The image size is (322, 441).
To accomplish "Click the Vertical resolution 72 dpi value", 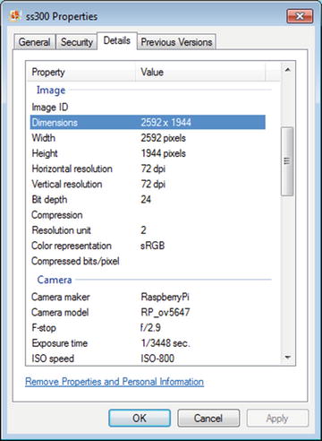I will [153, 184].
